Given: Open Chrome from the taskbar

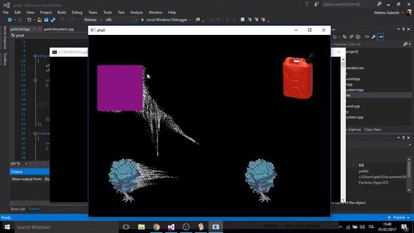Looking at the screenshot, I should (x=157, y=227).
